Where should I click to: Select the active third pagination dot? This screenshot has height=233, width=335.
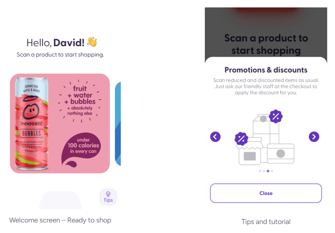(268, 171)
